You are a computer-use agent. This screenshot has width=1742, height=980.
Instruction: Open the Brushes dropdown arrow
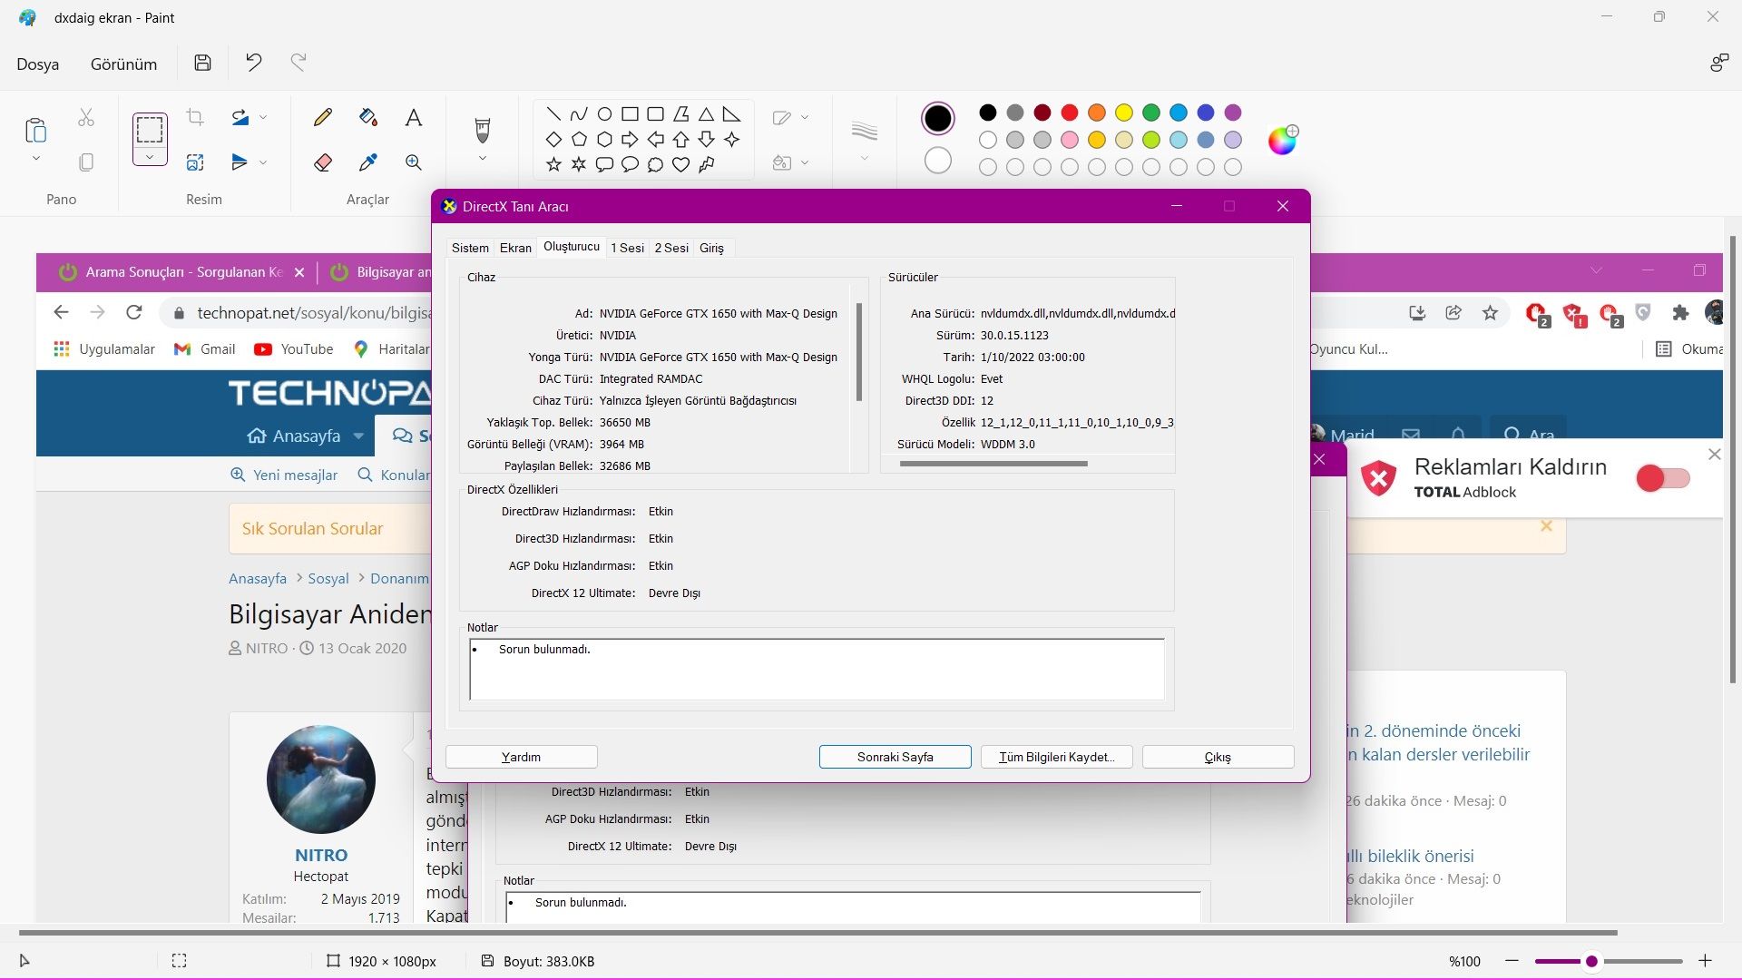click(483, 158)
